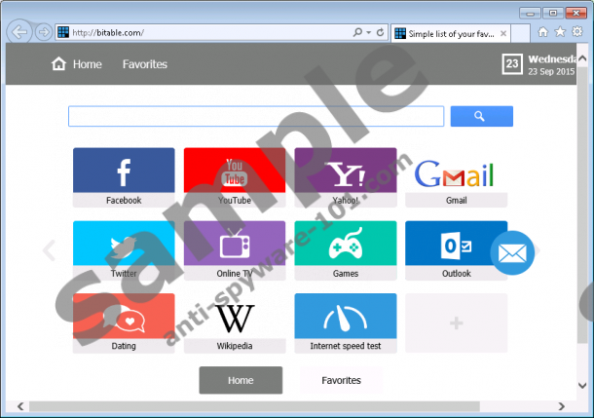Click the blue search magnifier button
The image size is (594, 418).
pyautogui.click(x=480, y=117)
